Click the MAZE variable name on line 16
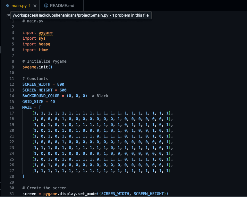The image size is (247, 197). 27,107
